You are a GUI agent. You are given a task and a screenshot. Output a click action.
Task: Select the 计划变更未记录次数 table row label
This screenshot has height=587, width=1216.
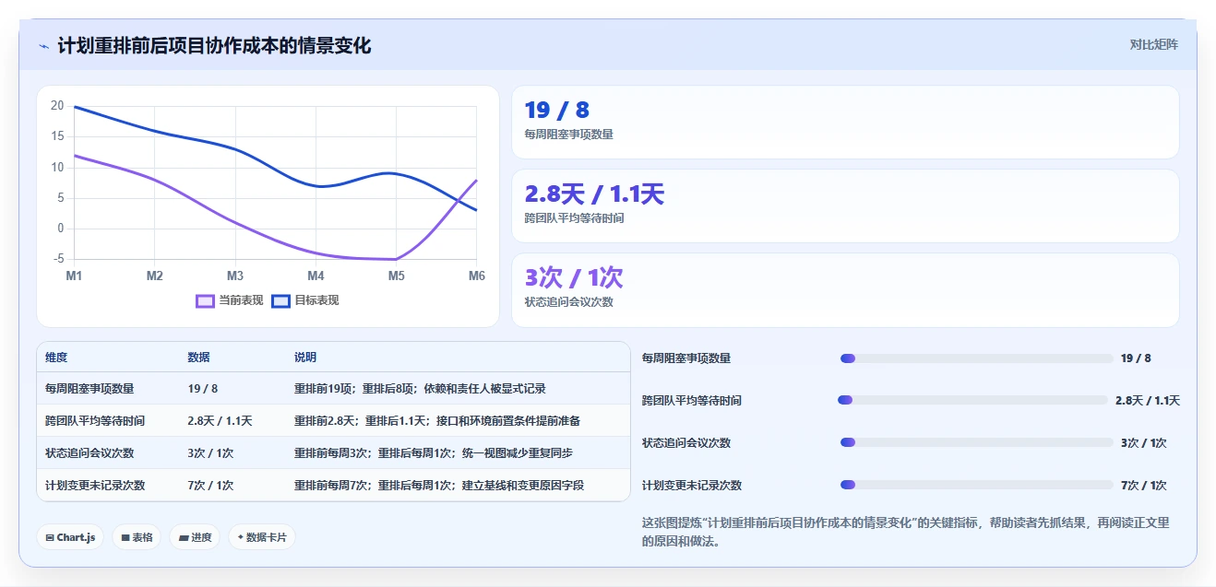pyautogui.click(x=95, y=486)
